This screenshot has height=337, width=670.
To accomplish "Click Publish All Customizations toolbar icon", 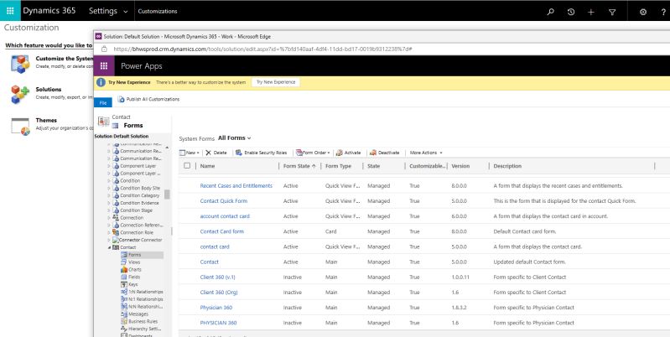I will (122, 99).
